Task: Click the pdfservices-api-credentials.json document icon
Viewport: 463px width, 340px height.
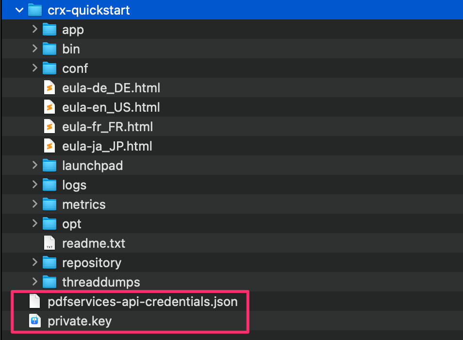Action: coord(34,301)
